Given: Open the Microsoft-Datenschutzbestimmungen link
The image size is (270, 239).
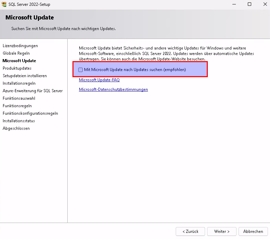Looking at the screenshot, I should (113, 89).
